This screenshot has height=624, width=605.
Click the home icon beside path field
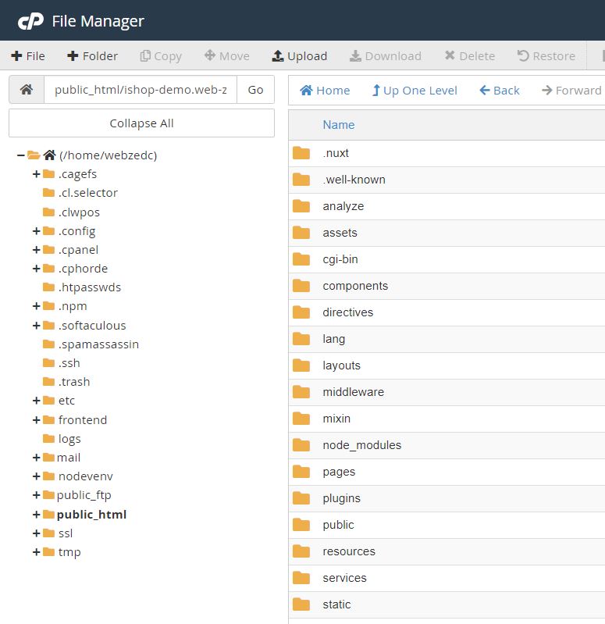27,90
